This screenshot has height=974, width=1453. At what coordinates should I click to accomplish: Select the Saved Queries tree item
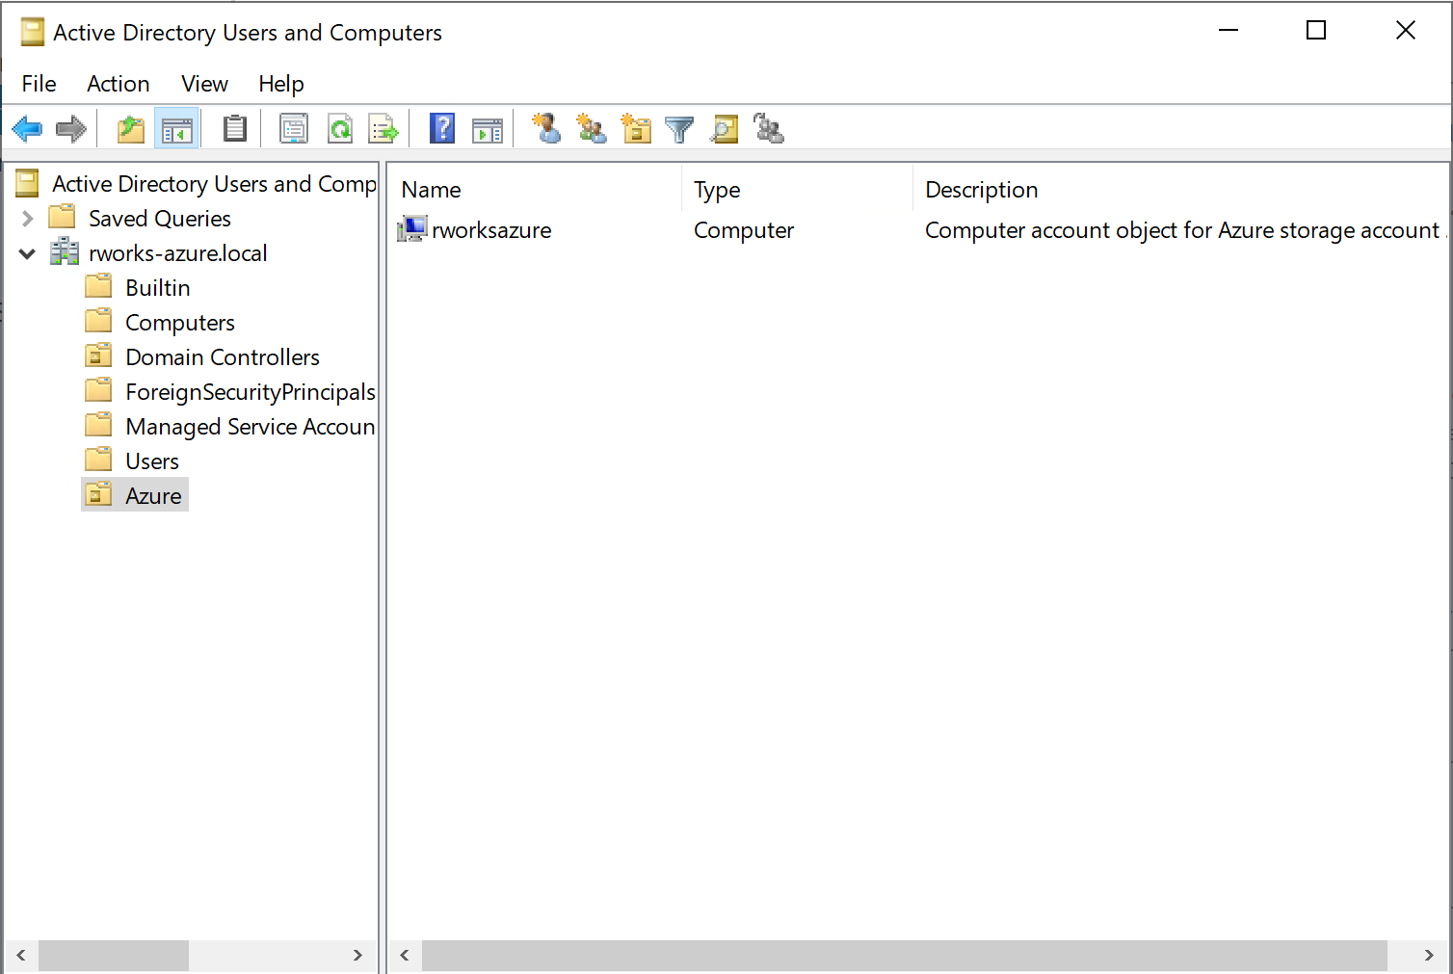coord(160,219)
